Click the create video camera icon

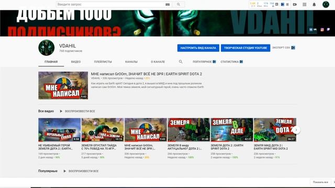click(x=295, y=4)
